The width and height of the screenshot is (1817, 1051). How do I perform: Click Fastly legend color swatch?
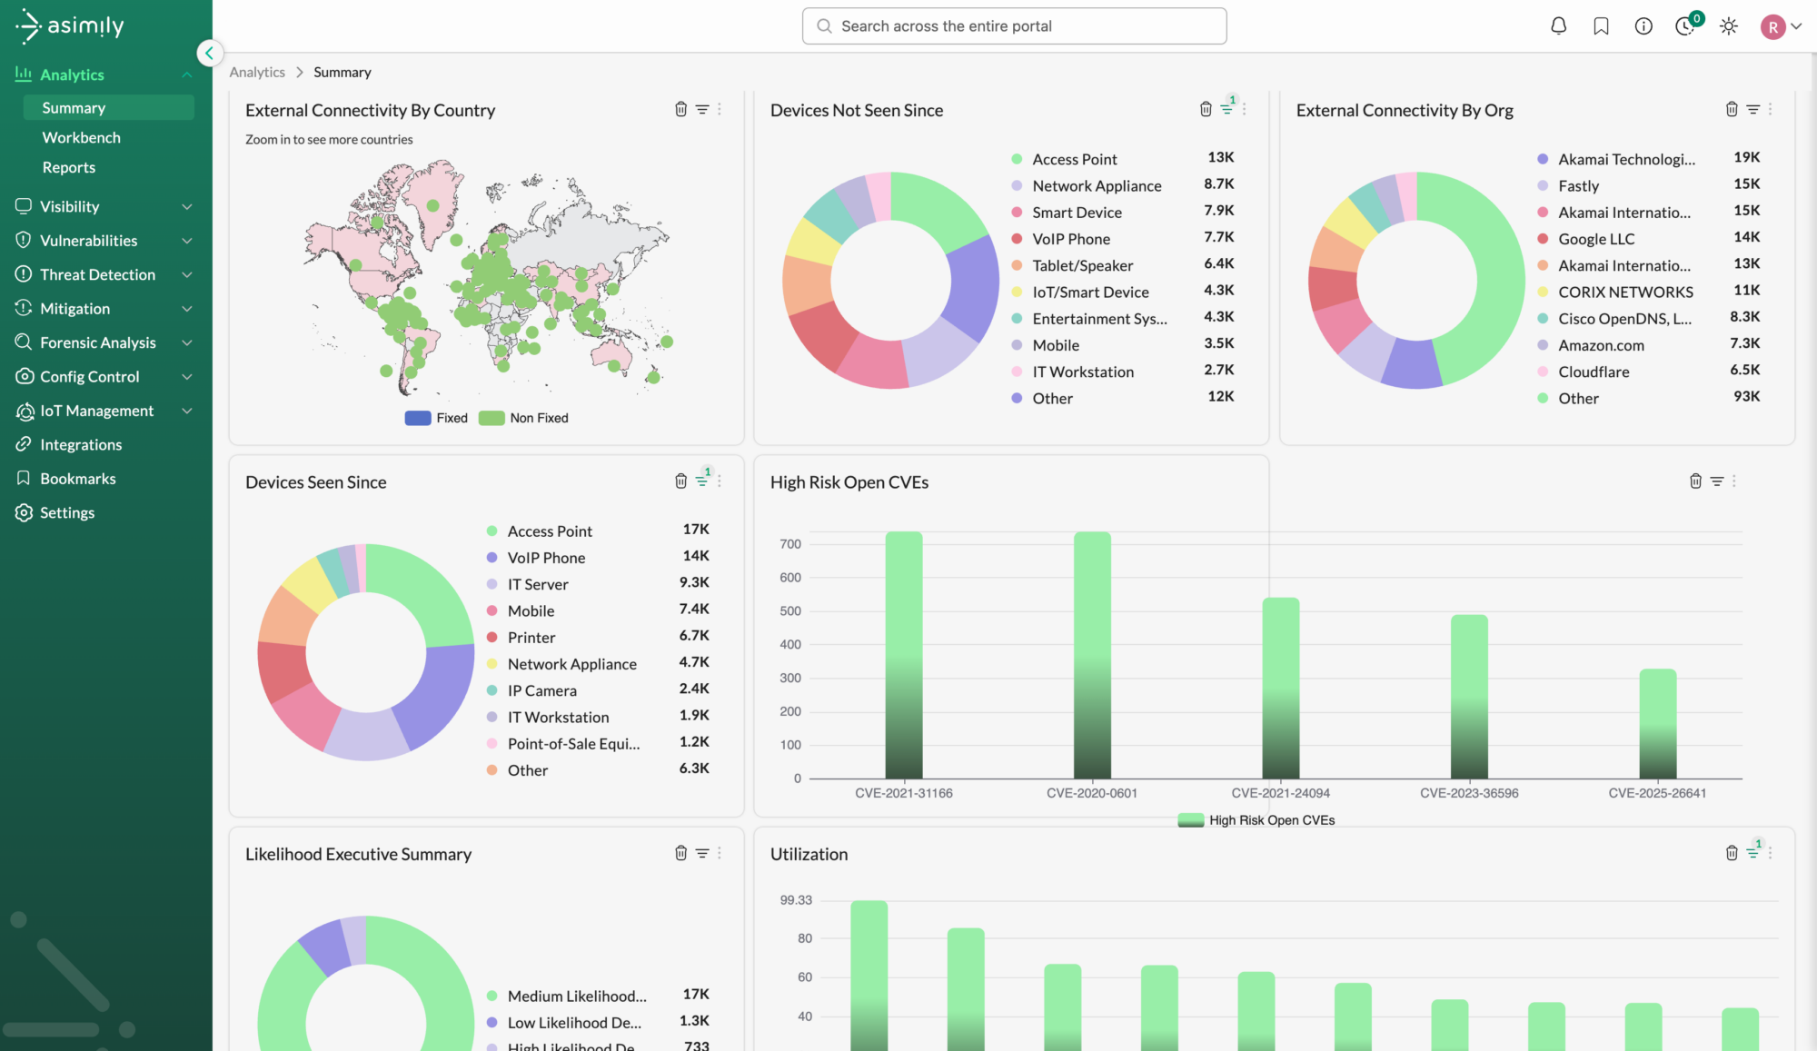(x=1543, y=185)
